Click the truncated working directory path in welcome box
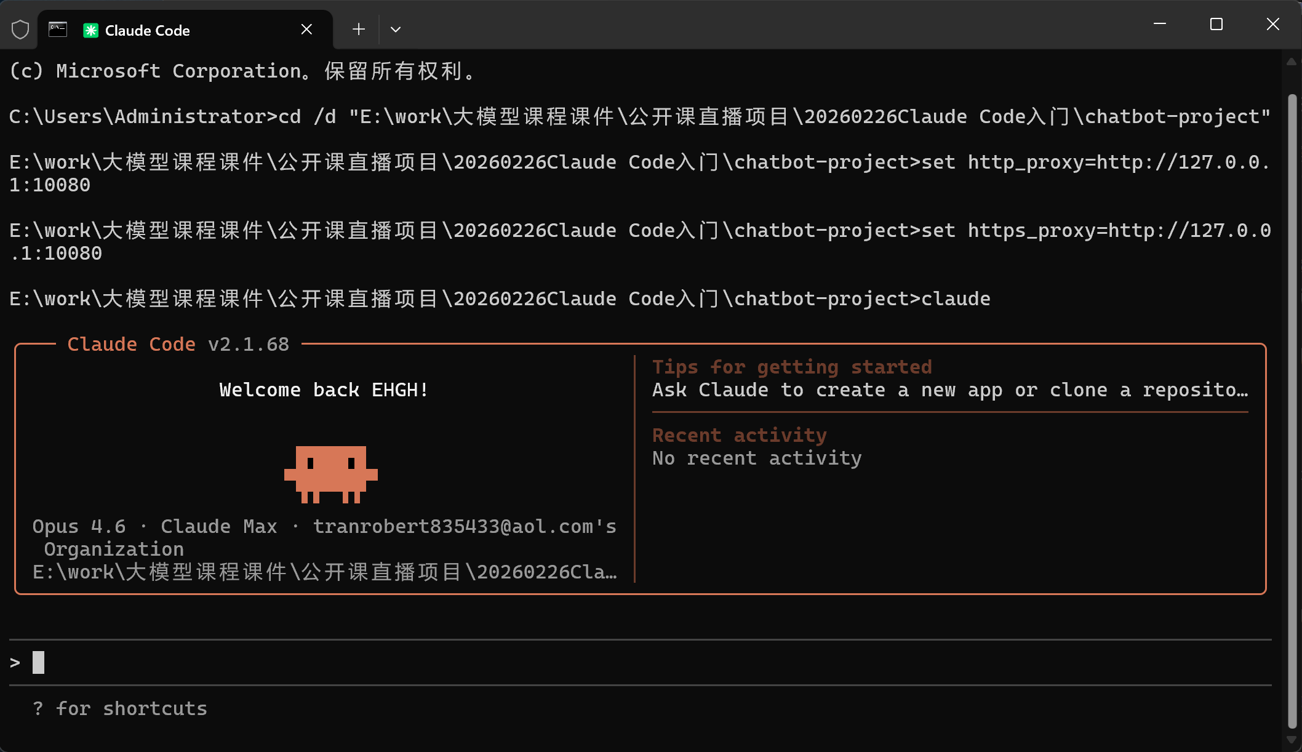The image size is (1302, 752). pyautogui.click(x=324, y=572)
